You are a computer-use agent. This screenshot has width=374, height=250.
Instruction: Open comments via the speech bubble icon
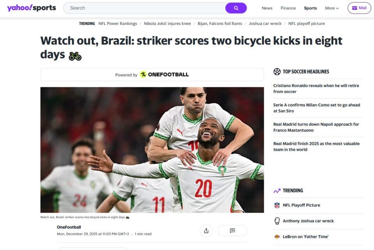click(232, 231)
